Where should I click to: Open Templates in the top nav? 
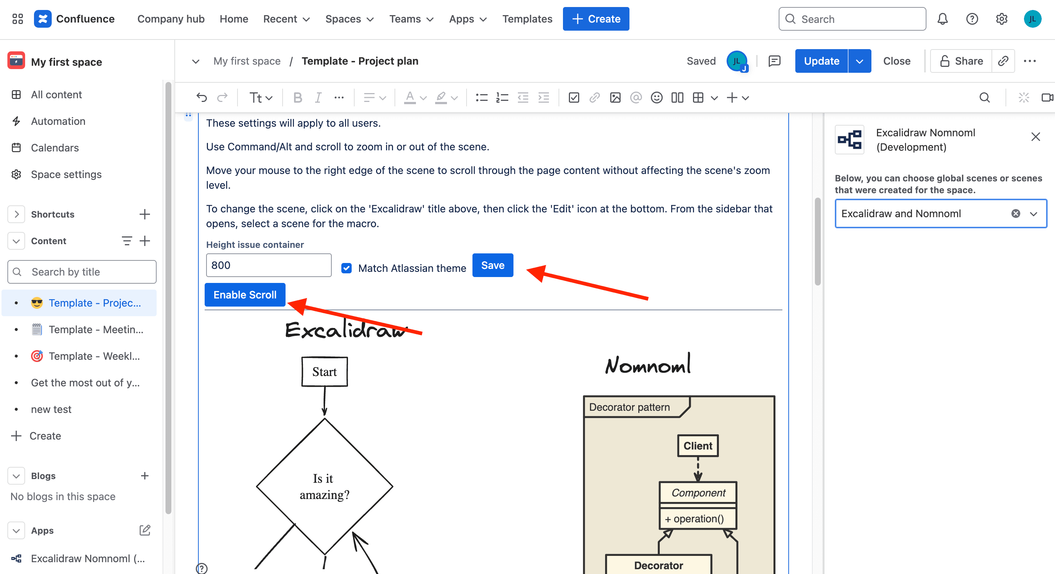[527, 19]
